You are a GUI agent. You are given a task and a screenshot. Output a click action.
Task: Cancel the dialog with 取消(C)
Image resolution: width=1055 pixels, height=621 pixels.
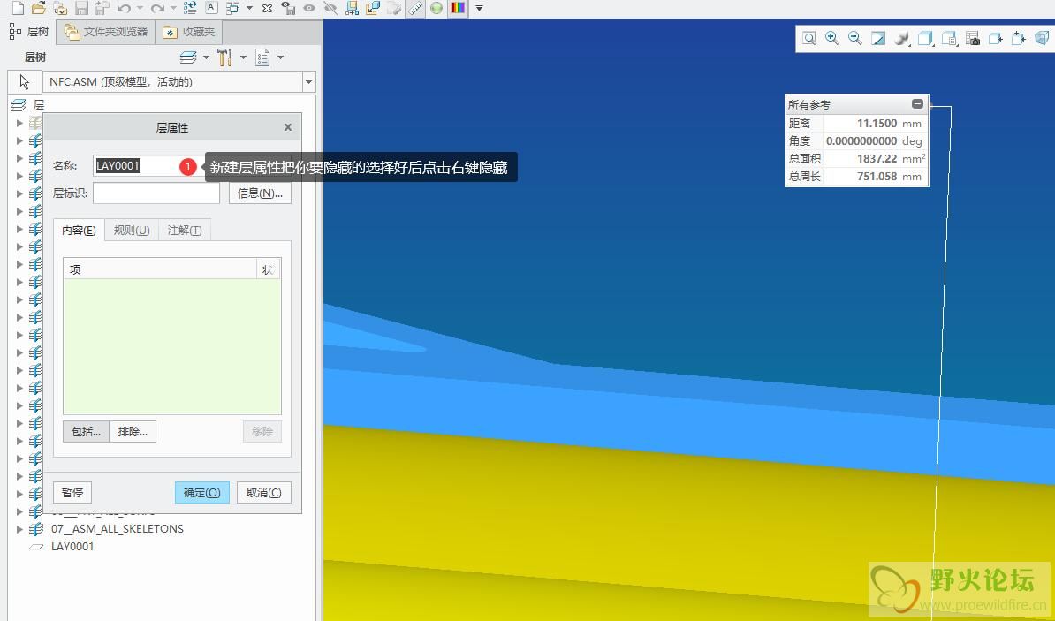[263, 493]
